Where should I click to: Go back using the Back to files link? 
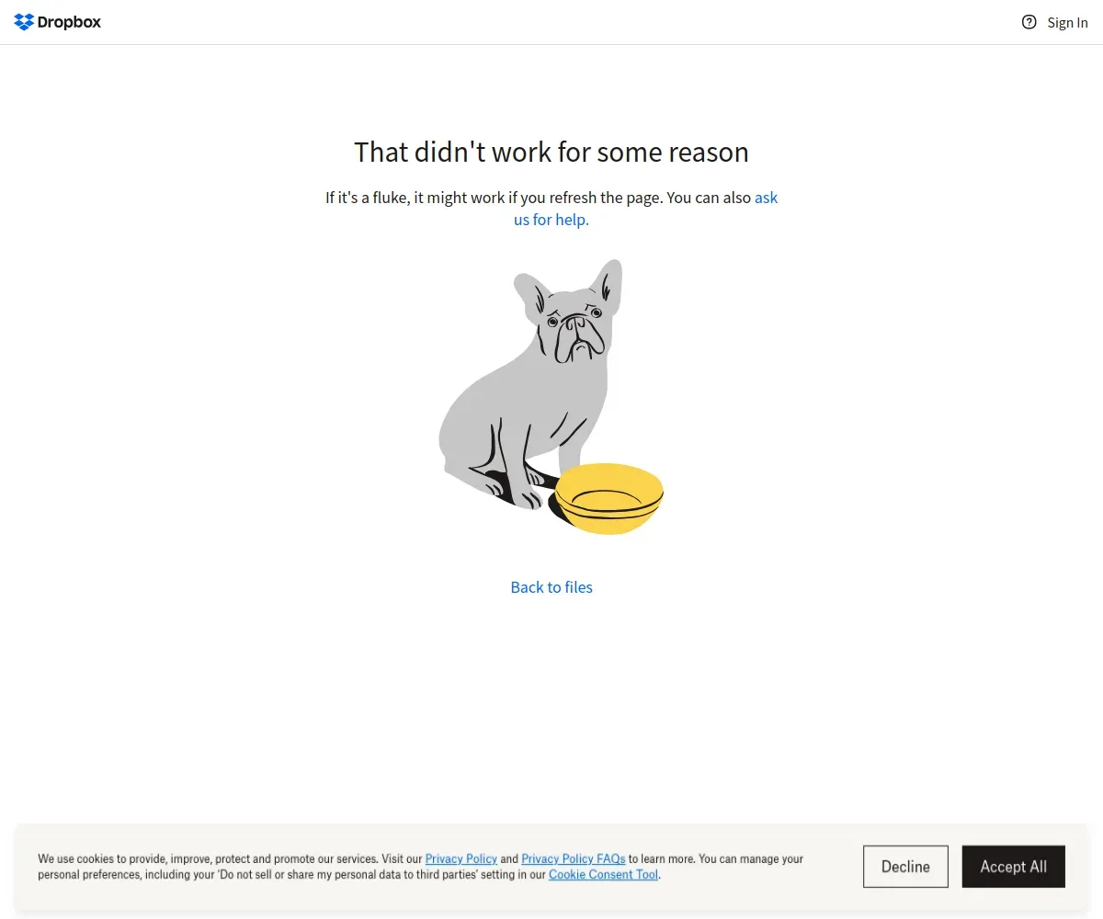pos(551,587)
